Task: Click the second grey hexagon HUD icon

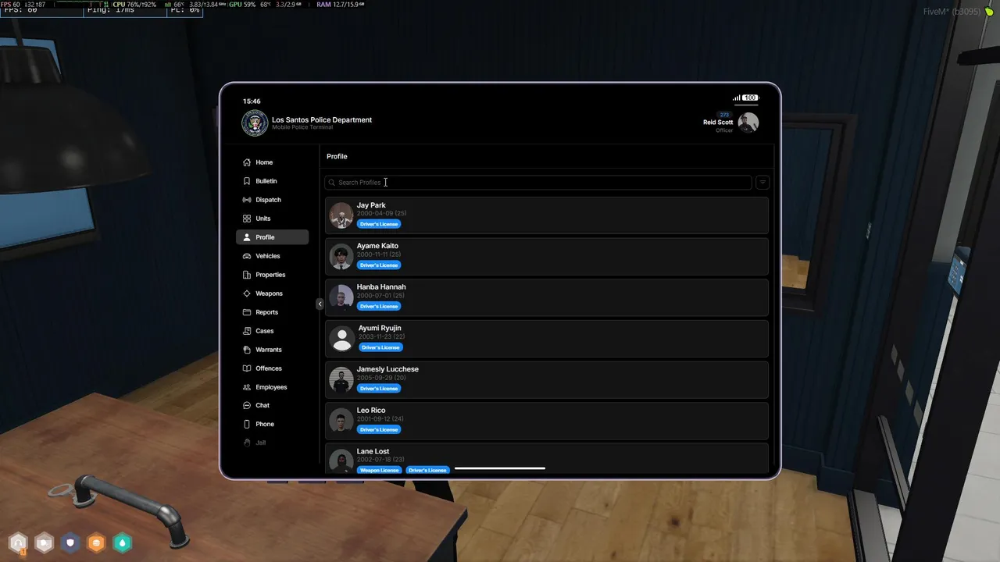Action: point(45,542)
